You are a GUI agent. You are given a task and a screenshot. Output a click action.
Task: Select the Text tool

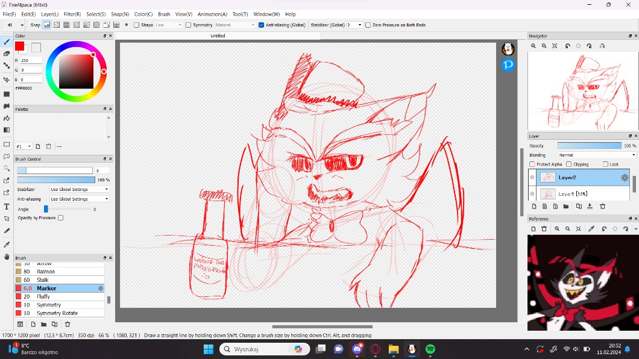7,207
